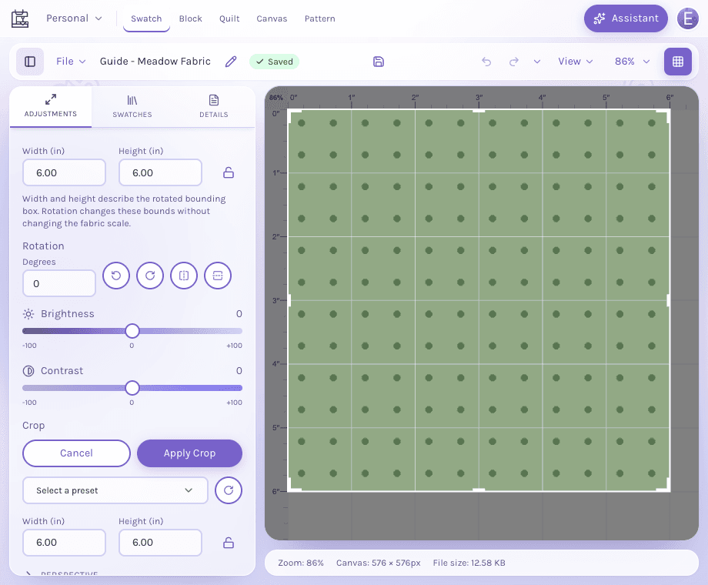The width and height of the screenshot is (708, 585).
Task: Rotate clockwise icon button
Action: (x=150, y=276)
